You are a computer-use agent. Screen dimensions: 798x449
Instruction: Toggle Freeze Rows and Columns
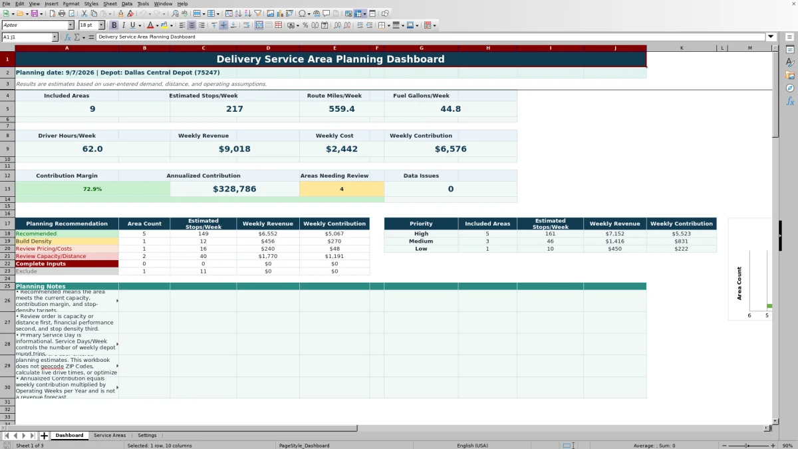point(358,13)
